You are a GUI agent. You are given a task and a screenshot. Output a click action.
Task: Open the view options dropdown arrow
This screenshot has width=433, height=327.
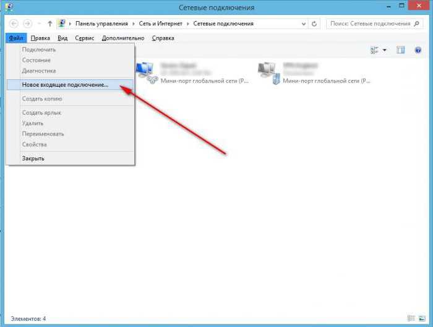point(384,50)
